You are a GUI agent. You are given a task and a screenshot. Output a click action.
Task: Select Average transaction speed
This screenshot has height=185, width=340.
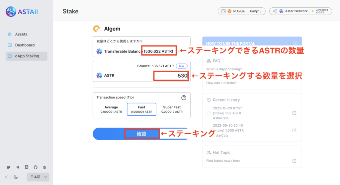point(111,109)
